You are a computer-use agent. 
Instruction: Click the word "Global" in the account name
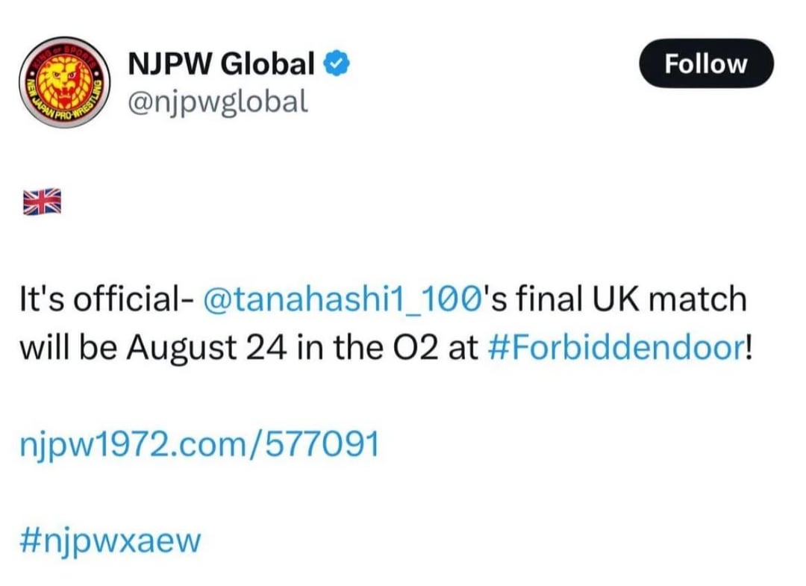tap(267, 63)
